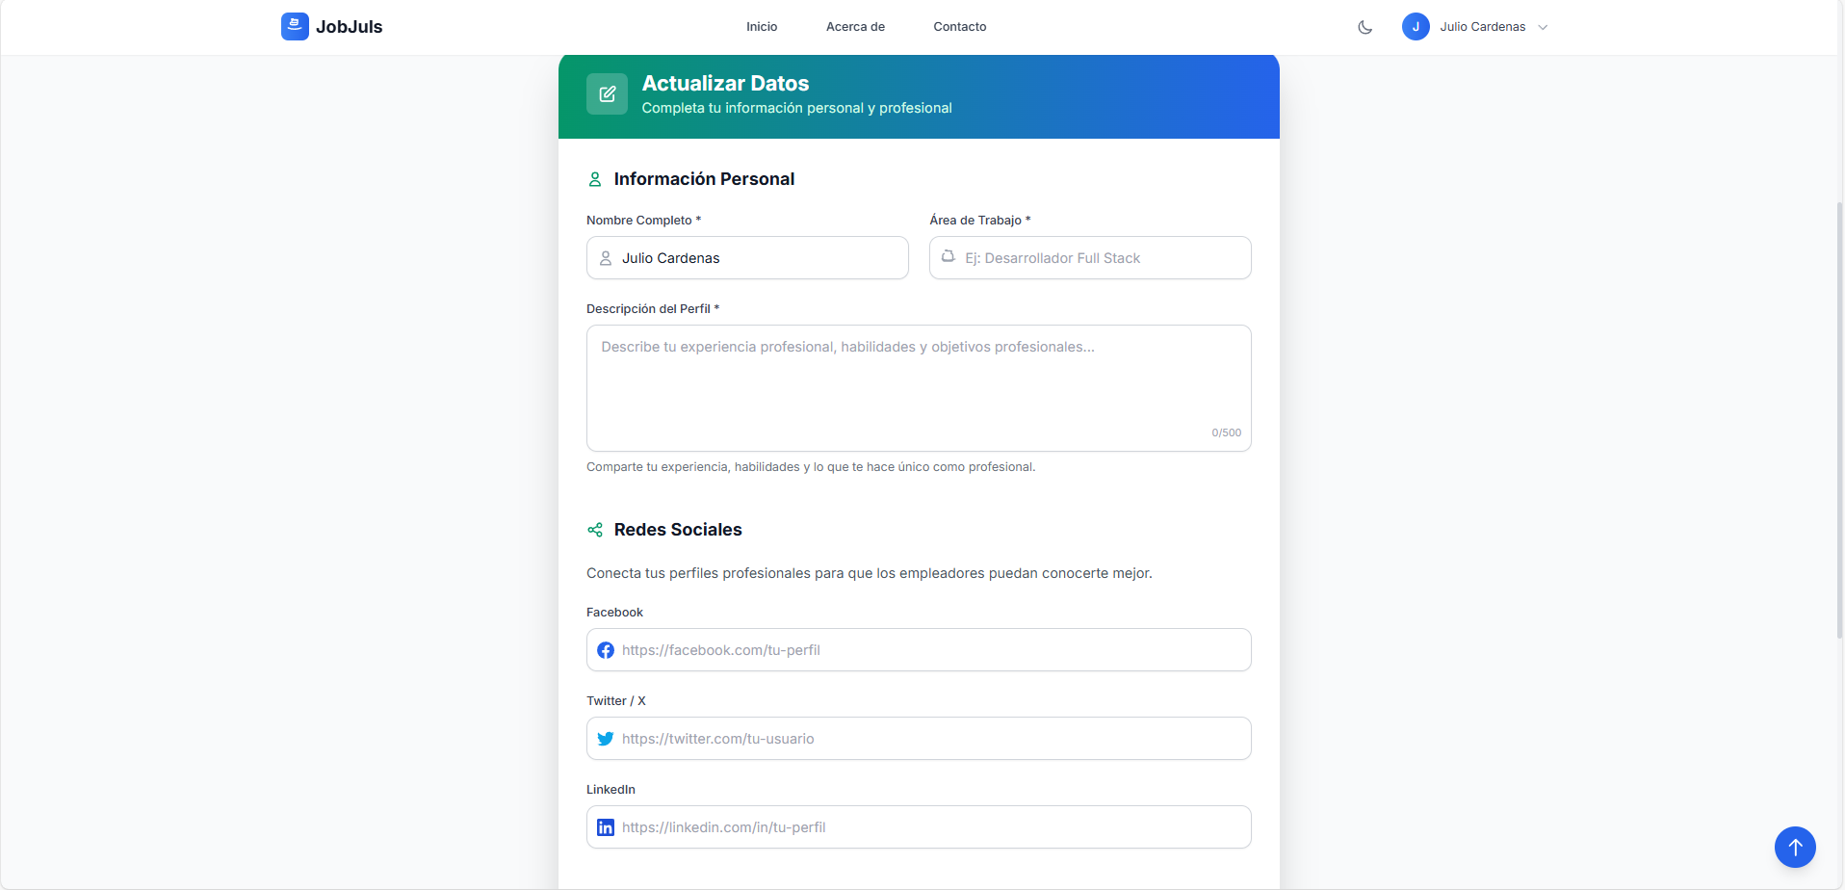Click the Actualizar Datos heading
The image size is (1845, 890).
click(x=725, y=83)
